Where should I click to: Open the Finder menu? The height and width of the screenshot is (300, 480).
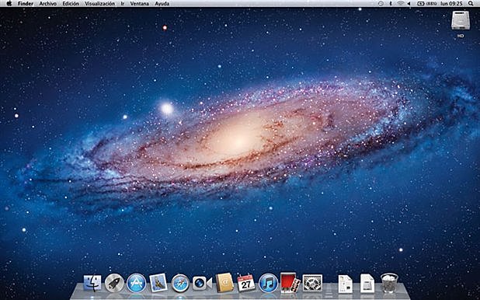pyautogui.click(x=26, y=4)
